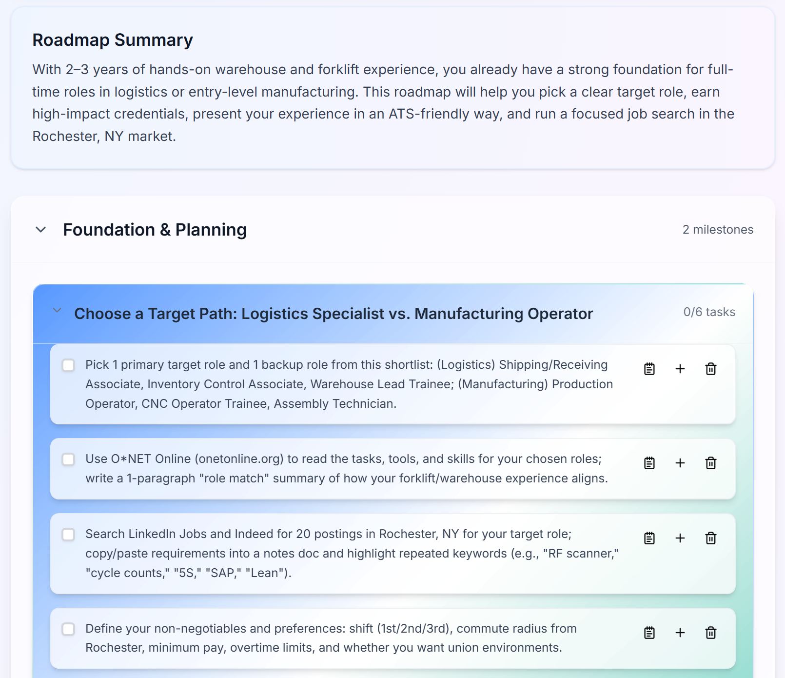The height and width of the screenshot is (678, 785).
Task: Open notes icon for Define your non-negotiables task
Action: pos(649,633)
